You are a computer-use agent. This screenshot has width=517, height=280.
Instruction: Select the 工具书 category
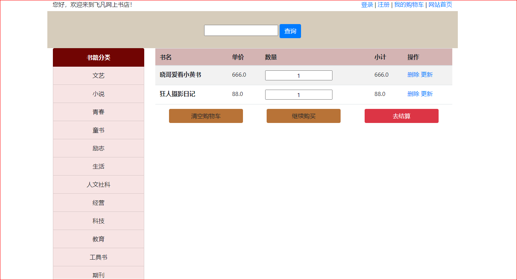coord(98,257)
